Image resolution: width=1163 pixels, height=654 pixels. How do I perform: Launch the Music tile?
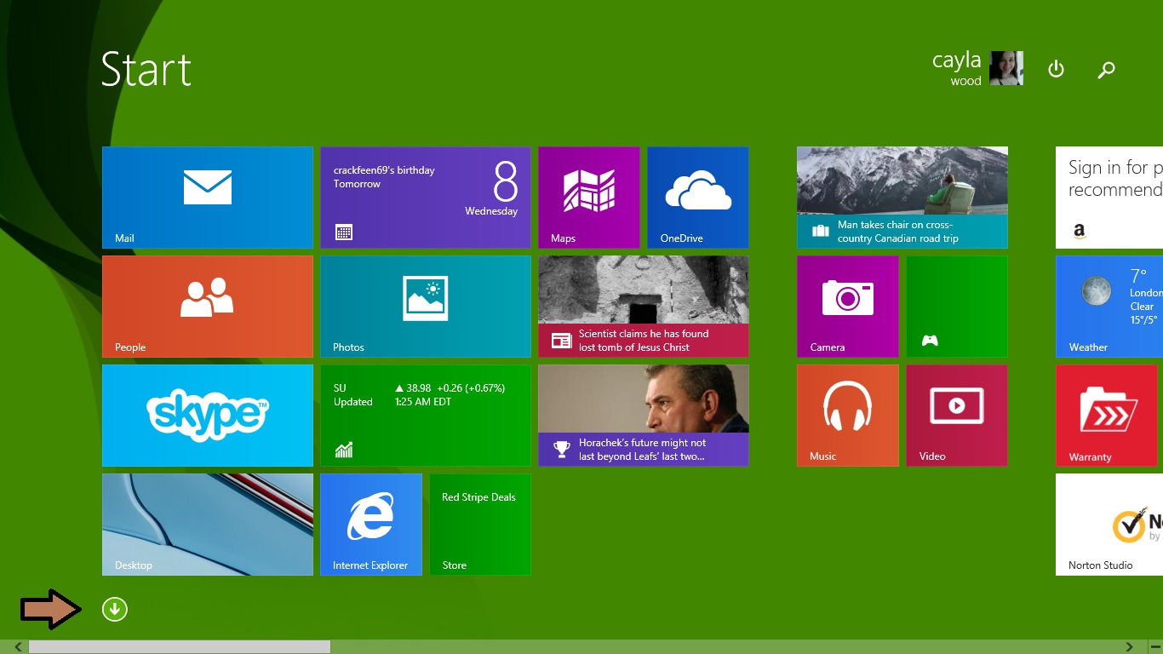848,416
